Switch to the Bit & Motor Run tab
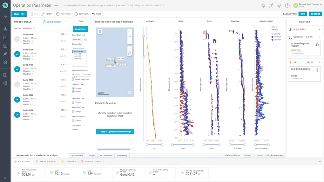This screenshot has height=182, width=324. (106, 156)
